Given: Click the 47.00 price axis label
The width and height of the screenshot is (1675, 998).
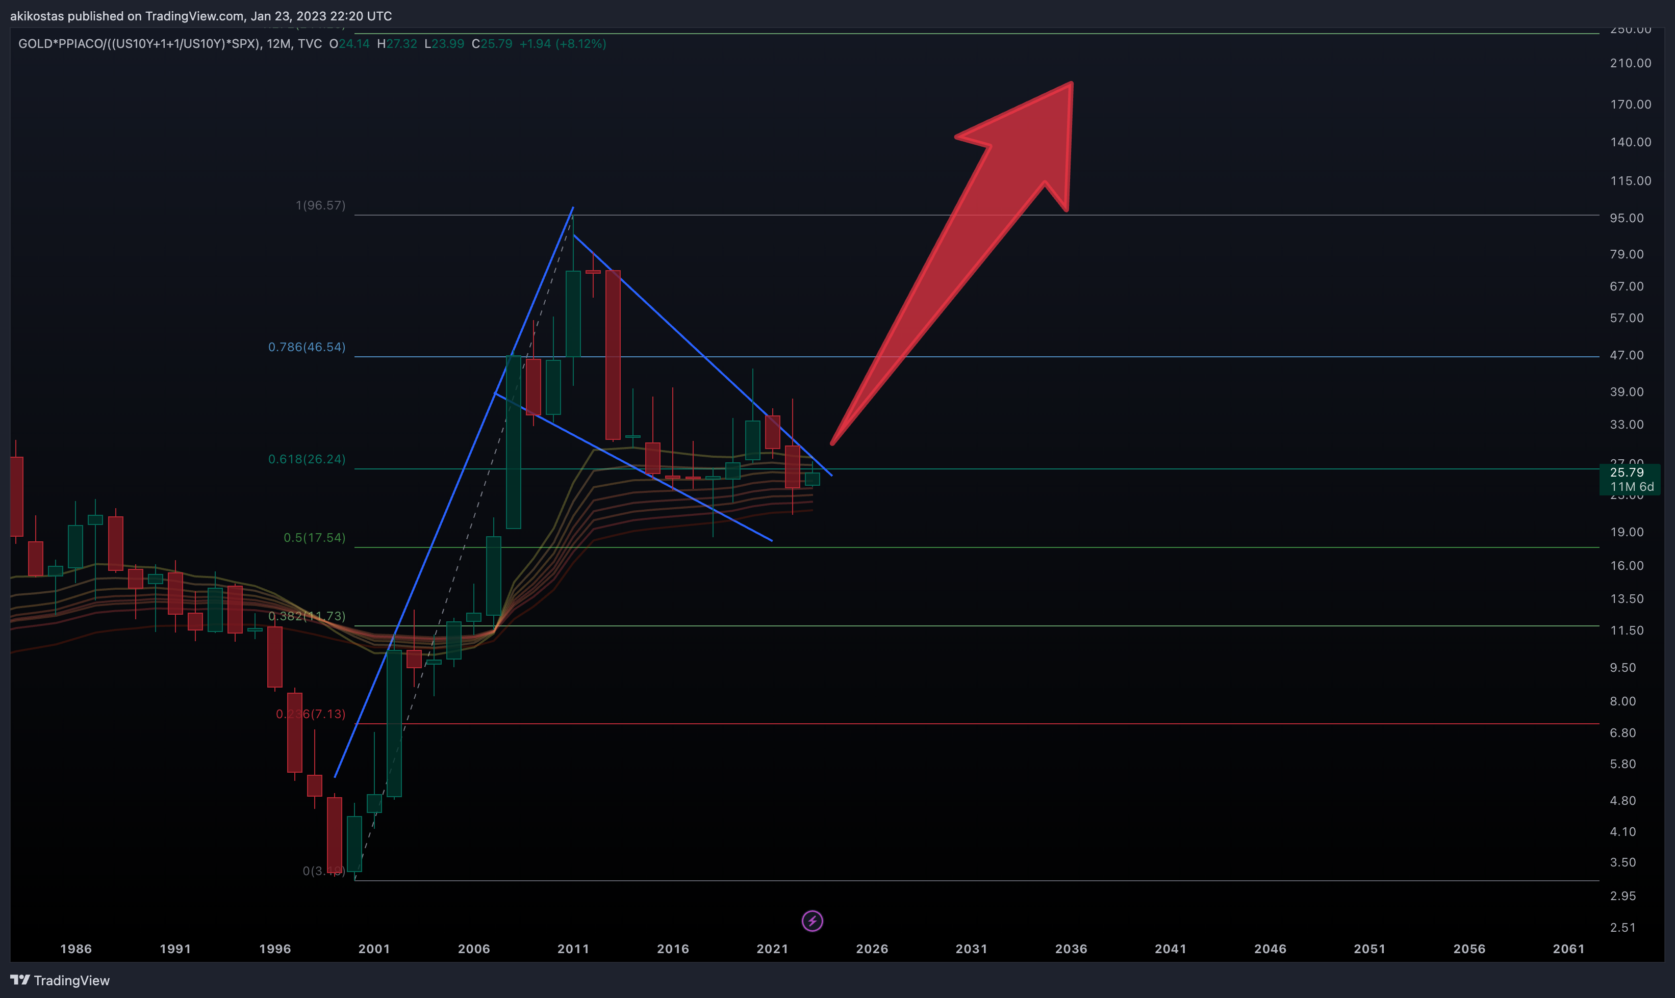Looking at the screenshot, I should pos(1627,355).
